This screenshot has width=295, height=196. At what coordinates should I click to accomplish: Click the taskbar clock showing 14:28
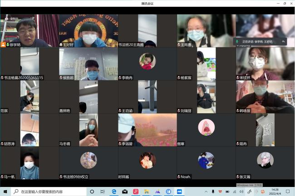click(x=275, y=190)
